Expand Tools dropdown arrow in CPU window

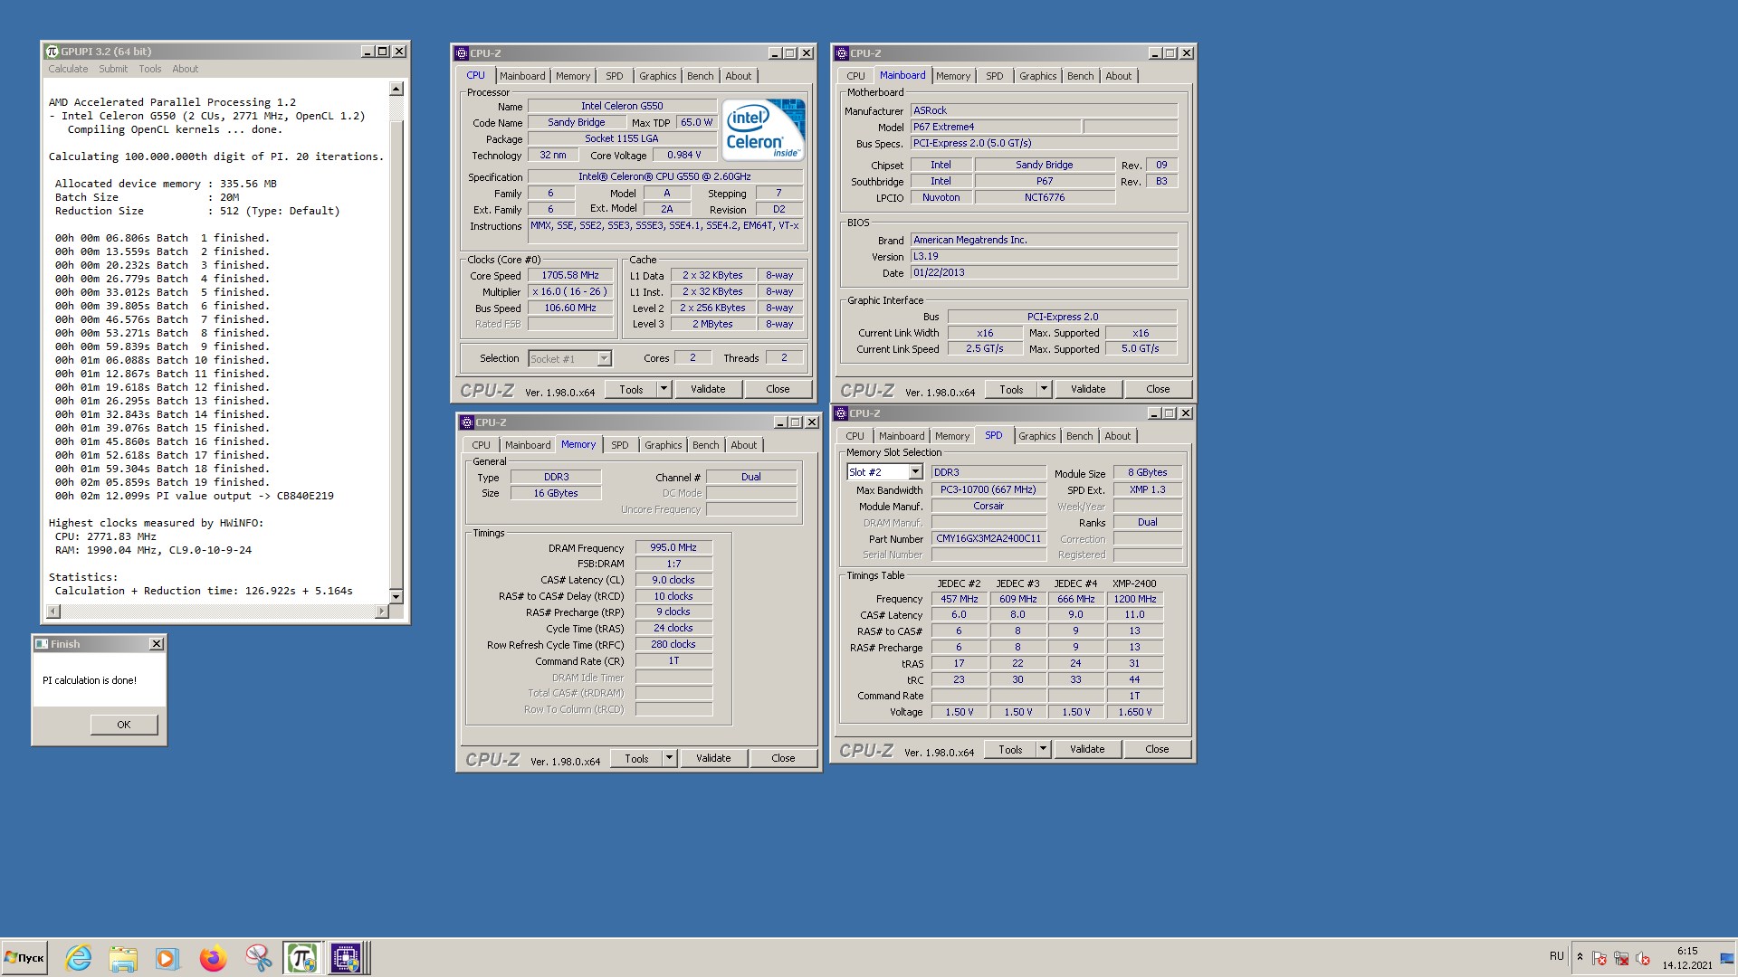664,389
